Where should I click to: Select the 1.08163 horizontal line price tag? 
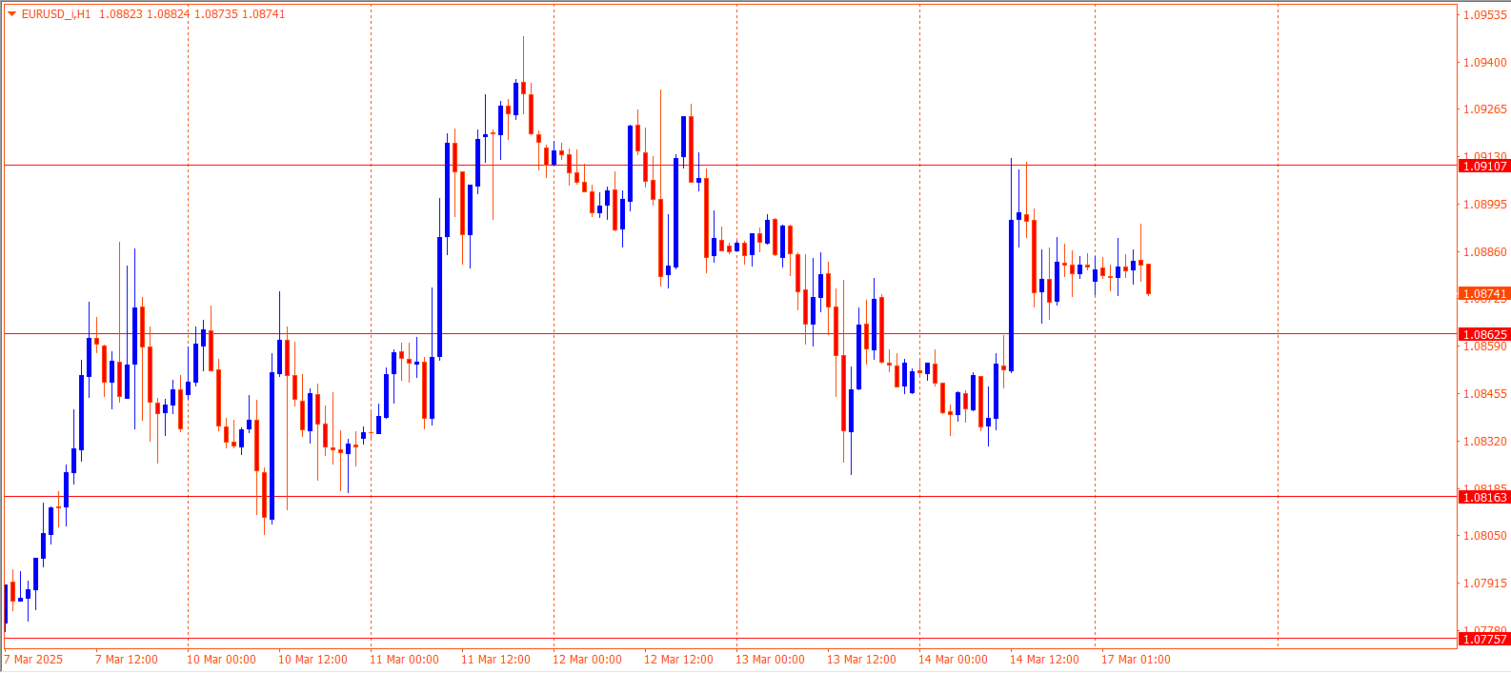tap(1484, 498)
